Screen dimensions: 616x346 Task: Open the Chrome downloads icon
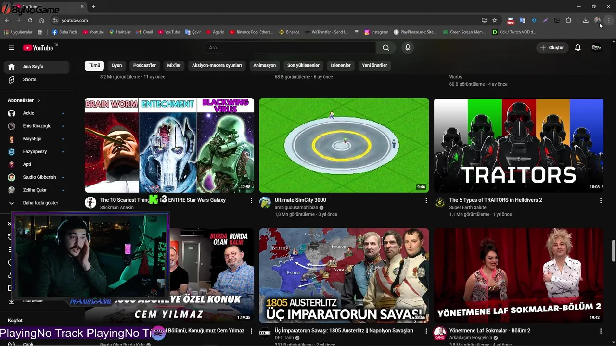pyautogui.click(x=586, y=20)
